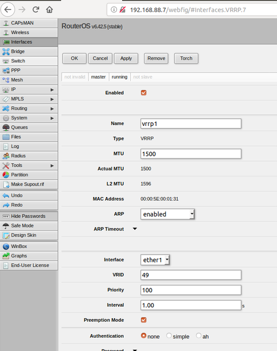Click the Redo arrow icon
Screen dimensions: 277x351
click(6, 205)
